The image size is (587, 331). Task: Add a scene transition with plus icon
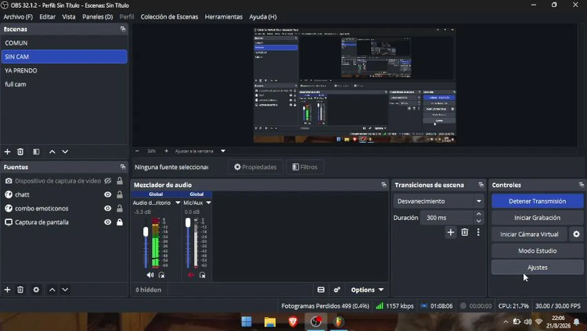[451, 232]
